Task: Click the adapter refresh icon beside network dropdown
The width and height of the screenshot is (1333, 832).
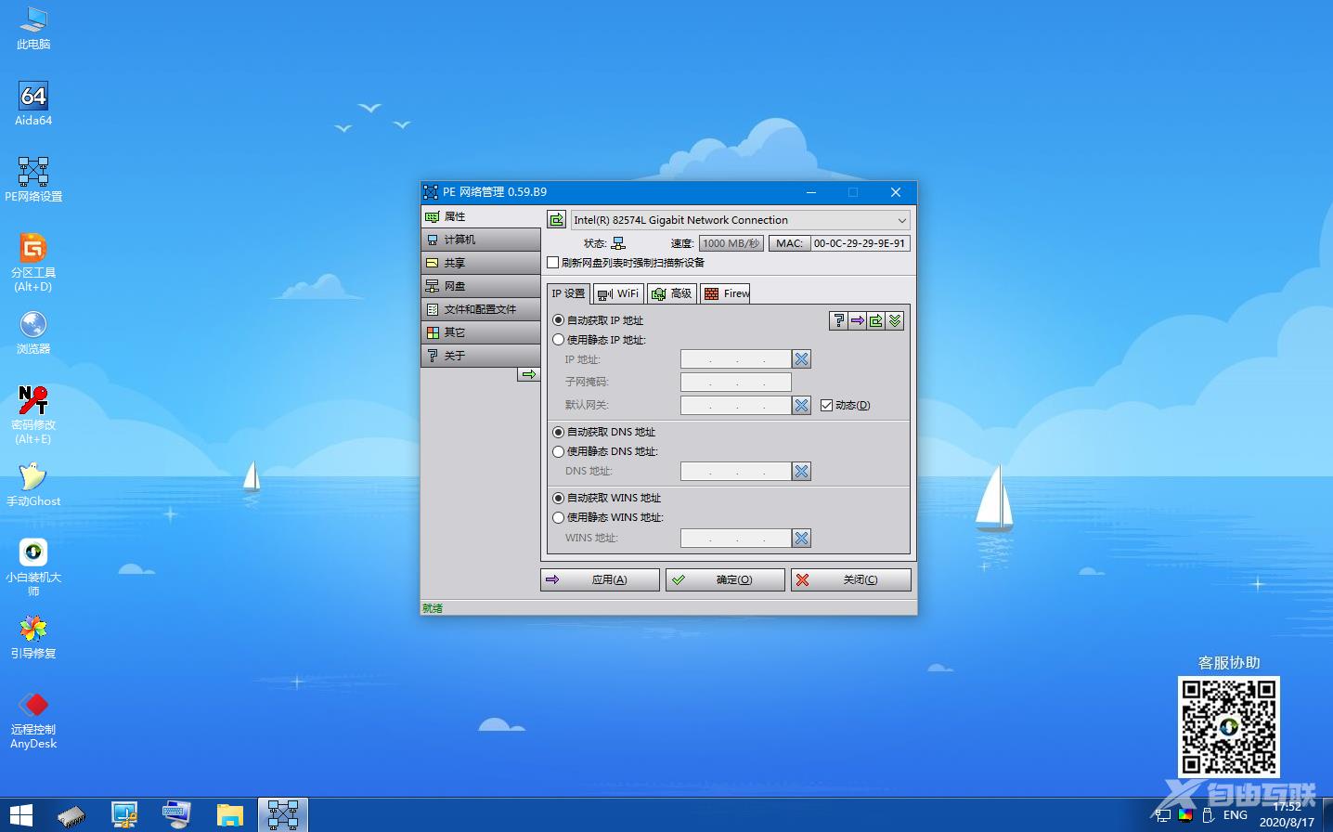Action: click(556, 220)
